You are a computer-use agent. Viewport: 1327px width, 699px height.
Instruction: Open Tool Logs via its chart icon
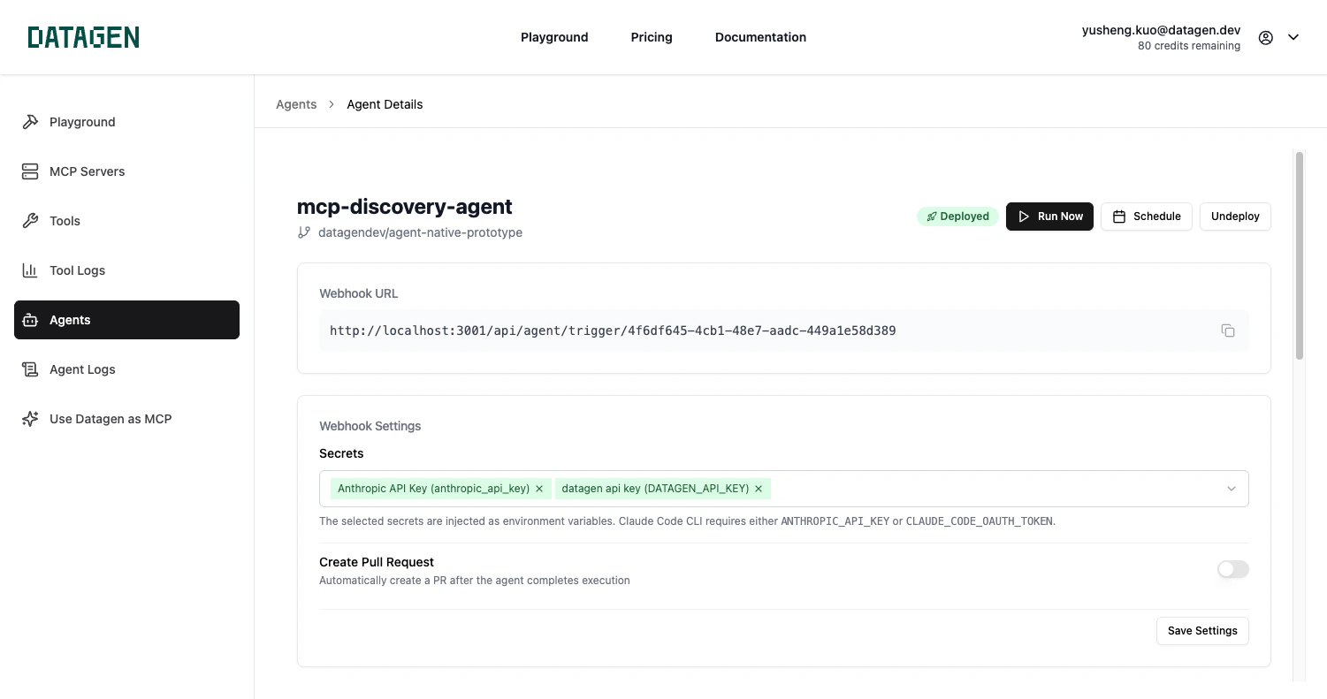tap(29, 270)
